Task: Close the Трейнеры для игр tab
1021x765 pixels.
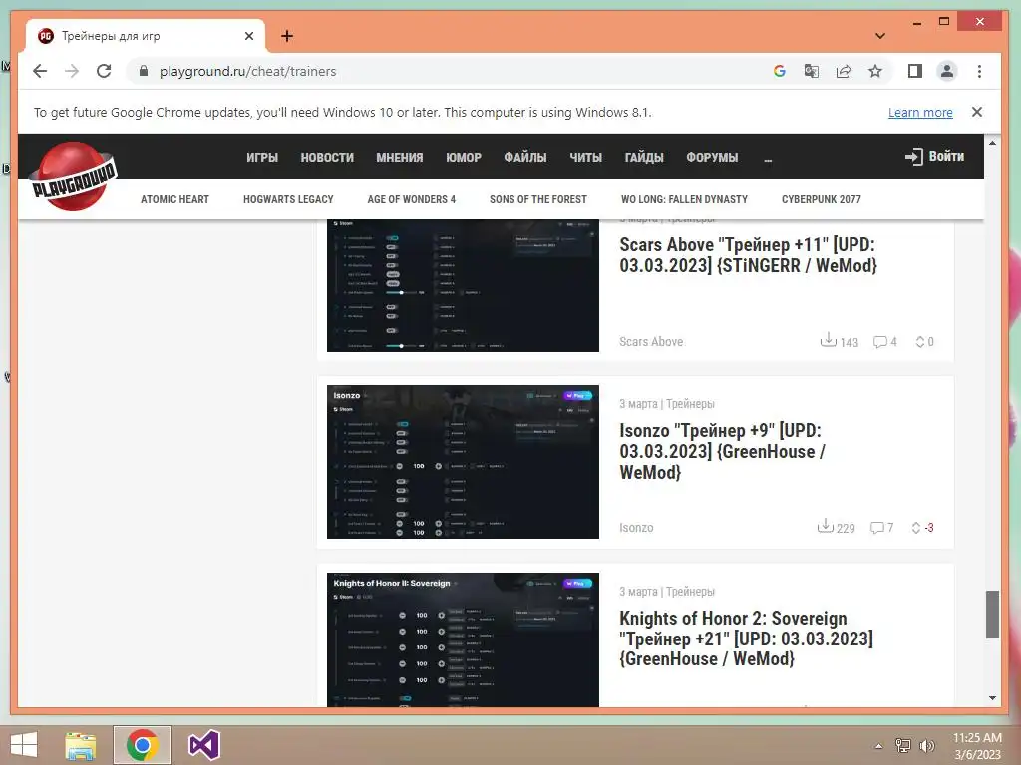Action: point(248,36)
